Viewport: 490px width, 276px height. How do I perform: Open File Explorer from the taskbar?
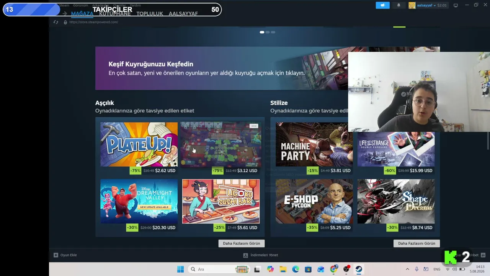pos(283,269)
